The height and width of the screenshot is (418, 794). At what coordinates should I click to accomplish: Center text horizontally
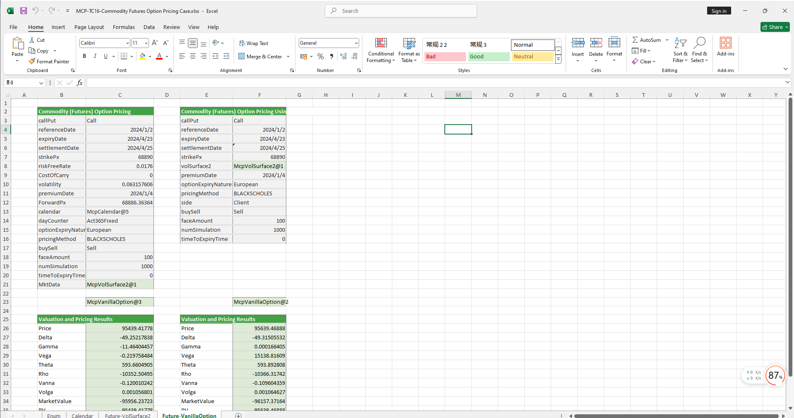coord(193,56)
